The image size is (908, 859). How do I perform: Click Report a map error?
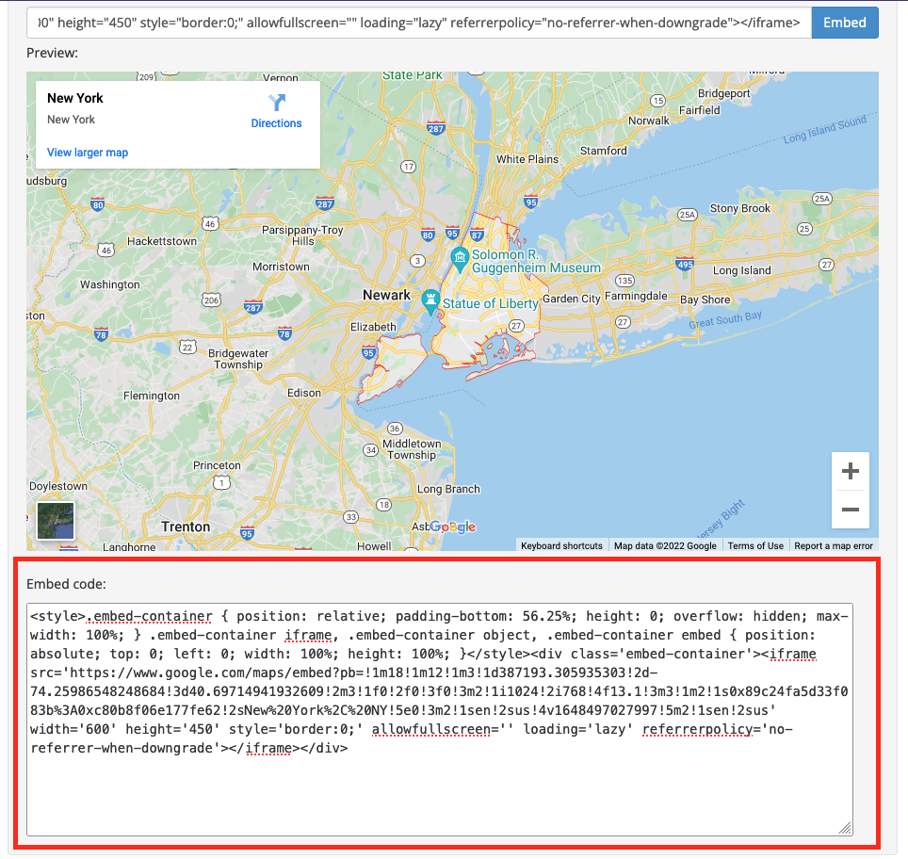pyautogui.click(x=834, y=545)
